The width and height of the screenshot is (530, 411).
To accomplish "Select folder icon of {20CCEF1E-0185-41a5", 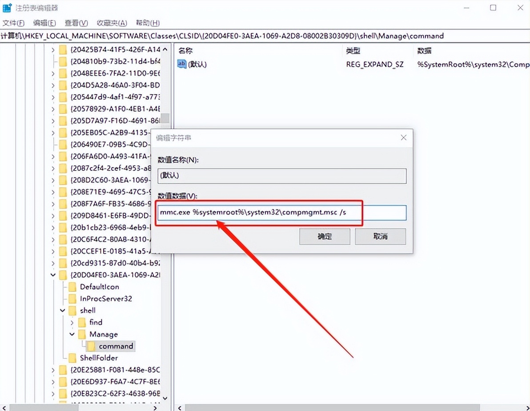I will pyautogui.click(x=63, y=251).
